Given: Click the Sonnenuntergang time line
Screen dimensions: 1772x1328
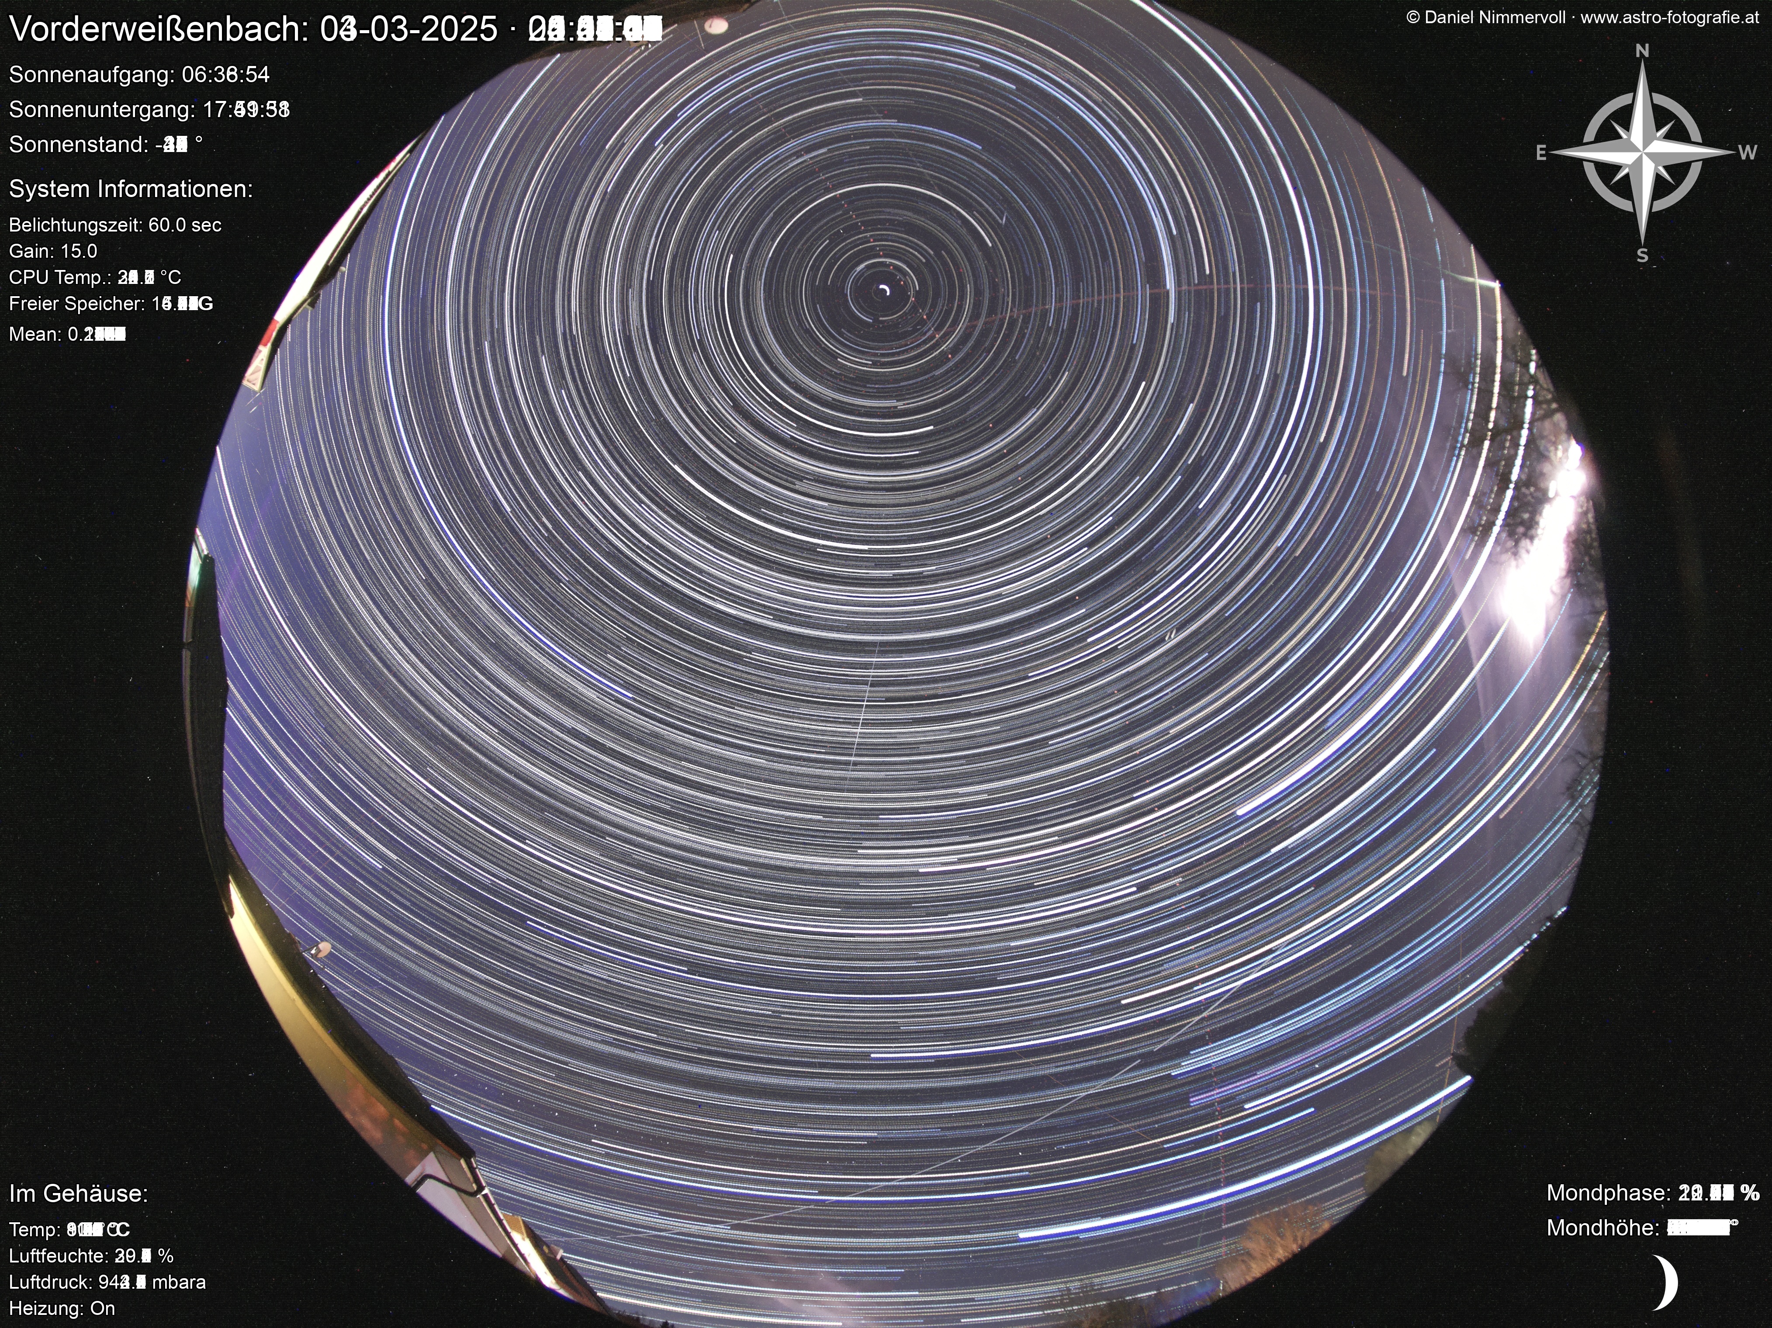Looking at the screenshot, I should (149, 109).
